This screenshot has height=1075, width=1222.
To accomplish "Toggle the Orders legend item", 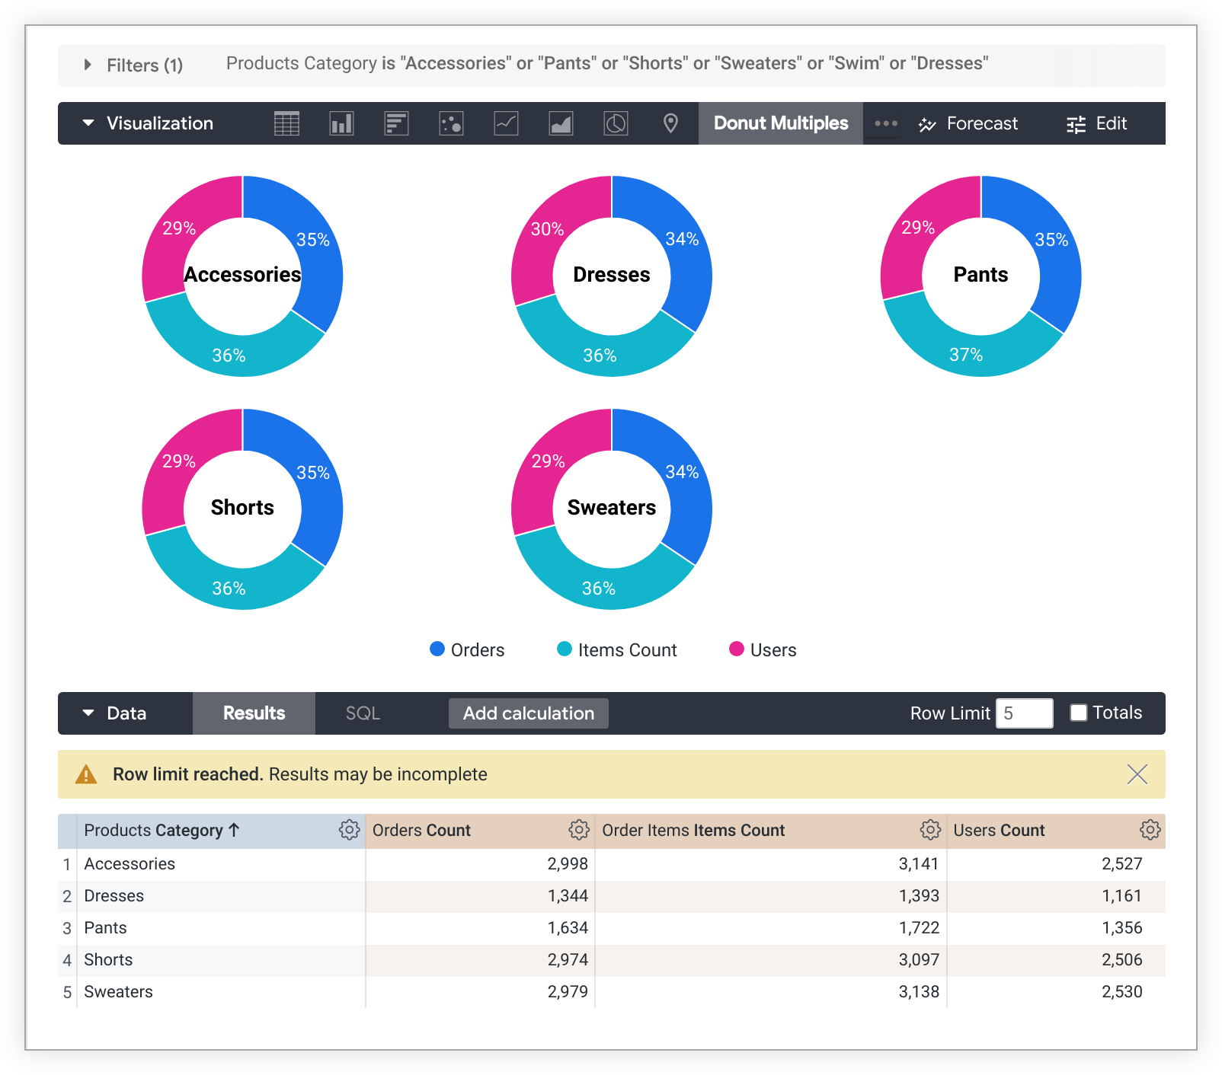I will pos(467,649).
